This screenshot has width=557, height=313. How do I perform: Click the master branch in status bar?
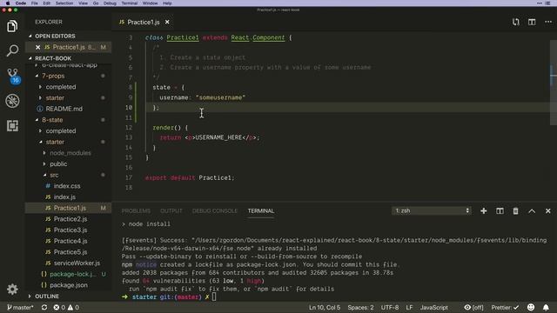[20, 307]
